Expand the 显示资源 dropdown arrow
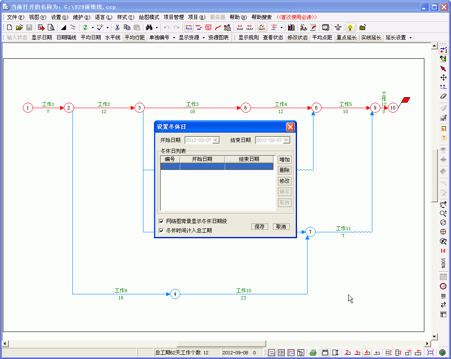Image resolution: width=451 pixels, height=359 pixels. click(x=203, y=38)
